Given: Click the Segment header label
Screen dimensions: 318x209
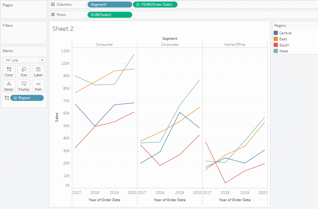Looking at the screenshot, I should click(170, 38).
